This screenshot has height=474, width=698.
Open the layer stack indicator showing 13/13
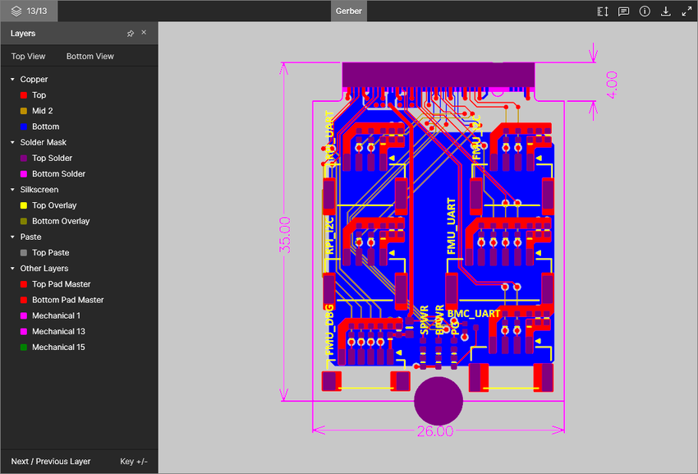(30, 11)
